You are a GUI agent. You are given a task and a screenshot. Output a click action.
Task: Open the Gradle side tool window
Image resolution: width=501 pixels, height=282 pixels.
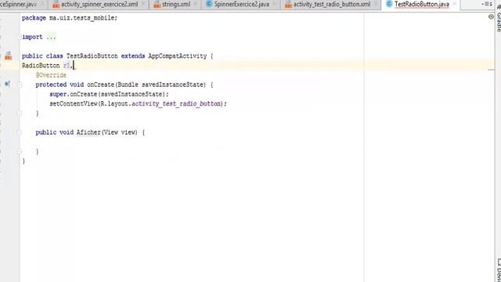498,19
